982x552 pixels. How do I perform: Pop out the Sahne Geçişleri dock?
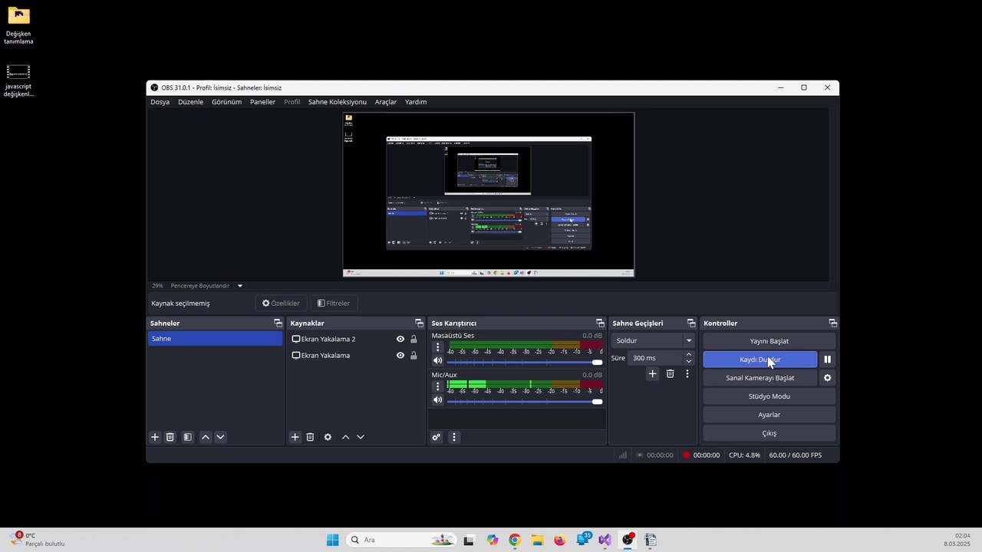click(x=691, y=324)
